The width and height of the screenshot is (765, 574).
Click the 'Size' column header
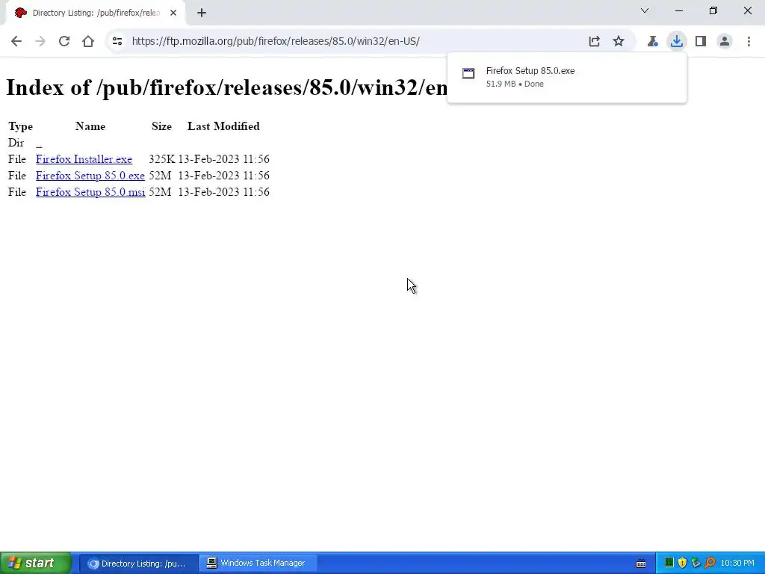tap(161, 126)
